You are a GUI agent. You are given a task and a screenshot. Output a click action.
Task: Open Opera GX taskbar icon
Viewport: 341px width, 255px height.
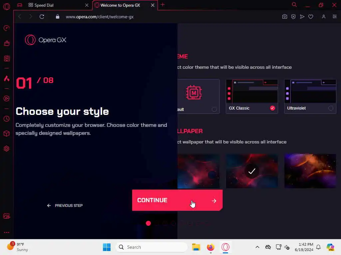(225, 247)
